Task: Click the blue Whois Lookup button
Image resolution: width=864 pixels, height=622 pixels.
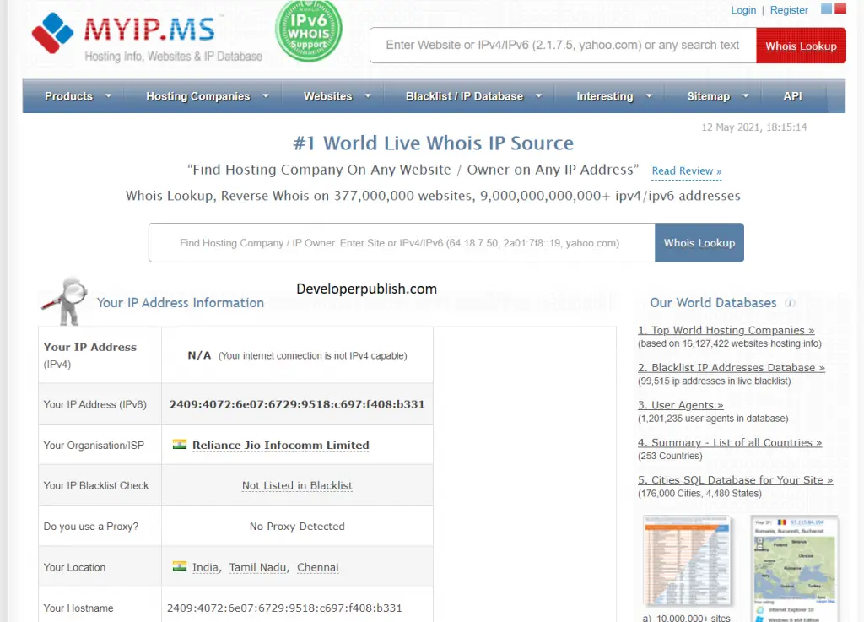Action: coord(699,243)
